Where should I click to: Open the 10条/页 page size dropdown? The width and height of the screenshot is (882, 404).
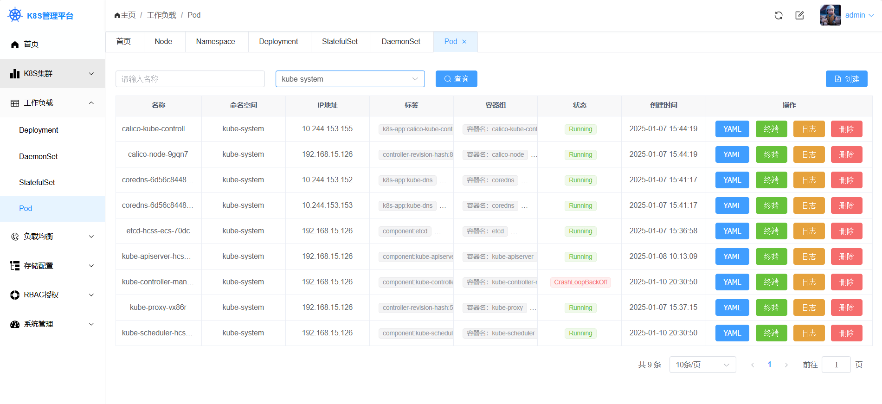702,365
